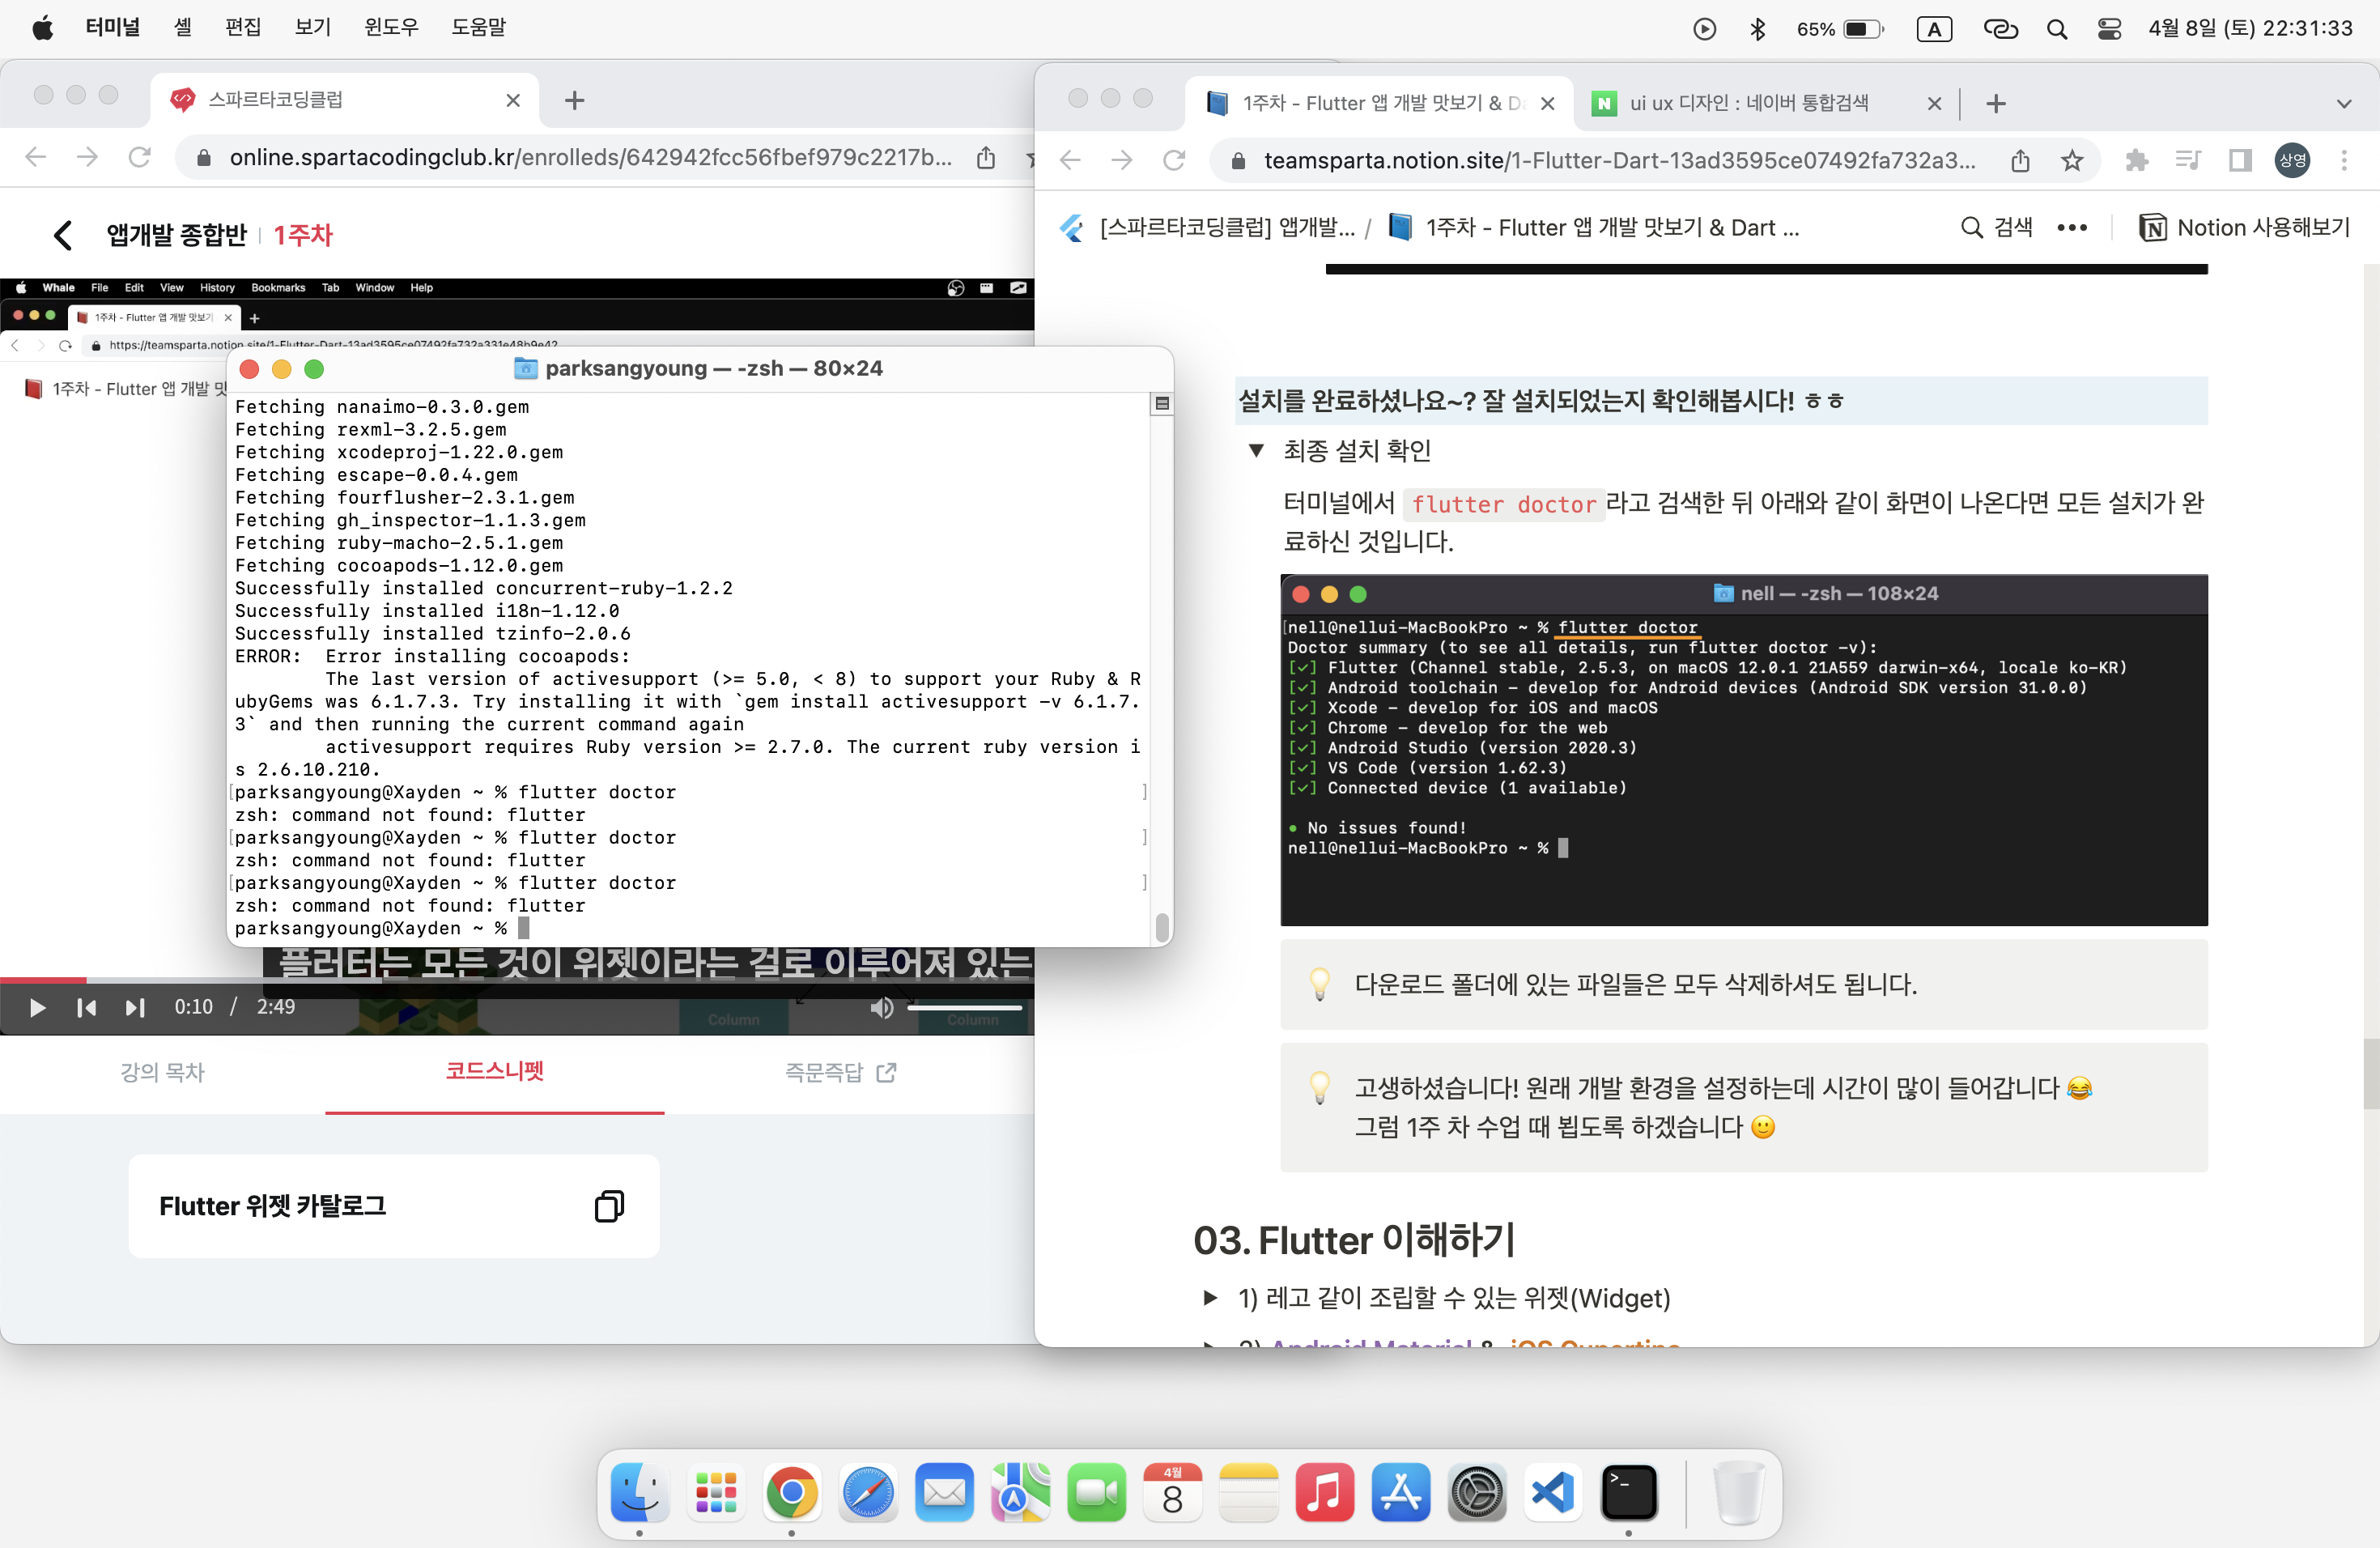Click the Bluetooth icon in menu bar
The image size is (2380, 1548).
[1757, 29]
